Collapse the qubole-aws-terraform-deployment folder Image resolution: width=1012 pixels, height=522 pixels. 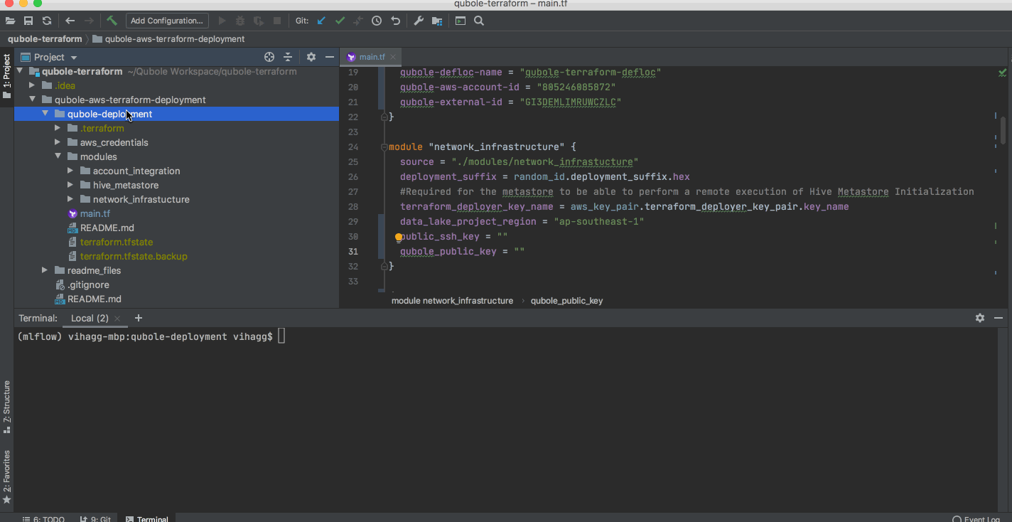[x=32, y=100]
